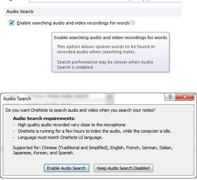Image resolution: width=197 pixels, height=180 pixels.
Task: Click the Audio Search dialog title text
Action: 17,99
